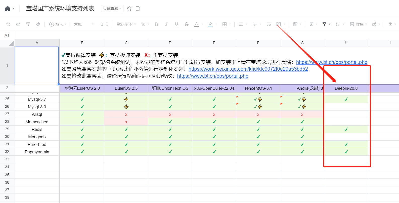Viewport: 399px width, 203px height.
Task: Click the horizontal align icon
Action: tap(241, 24)
